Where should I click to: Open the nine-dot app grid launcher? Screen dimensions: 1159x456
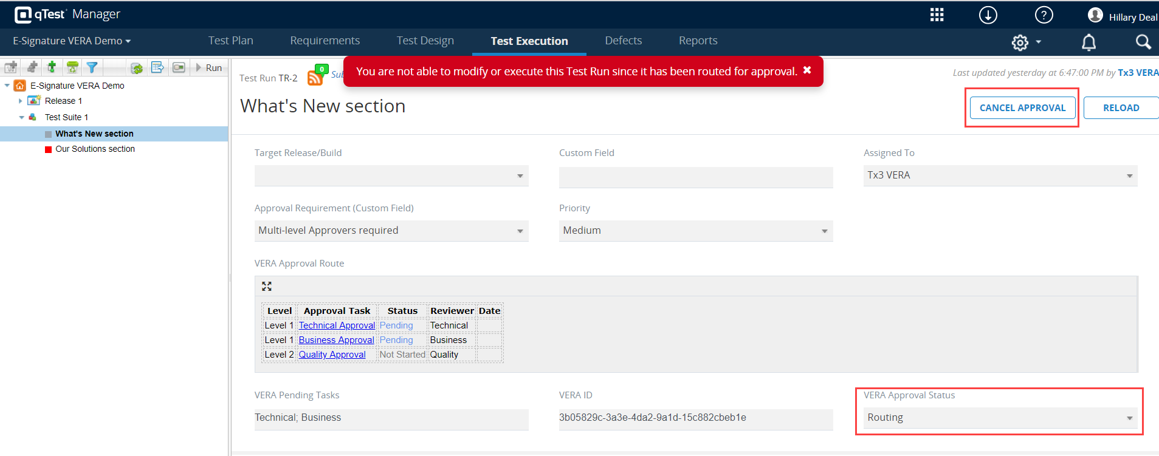point(937,15)
